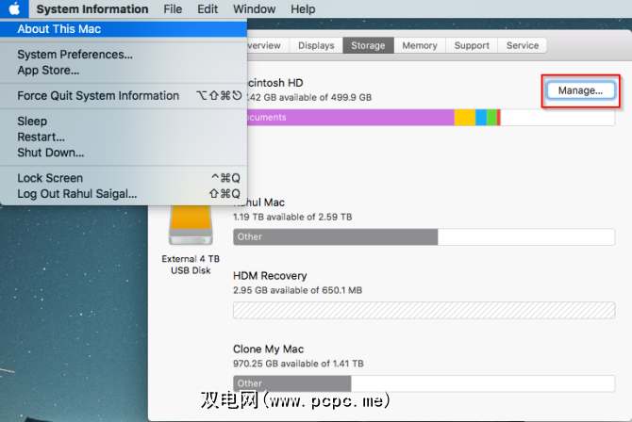Click Lock Screen menu item
Image resolution: width=632 pixels, height=422 pixels.
[x=50, y=178]
